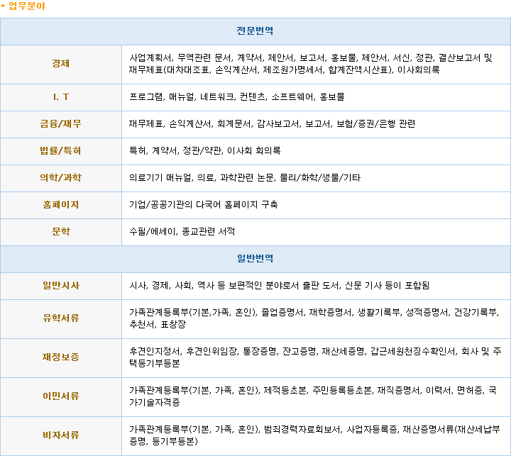Select the 홈페이지 category cell

(61, 205)
